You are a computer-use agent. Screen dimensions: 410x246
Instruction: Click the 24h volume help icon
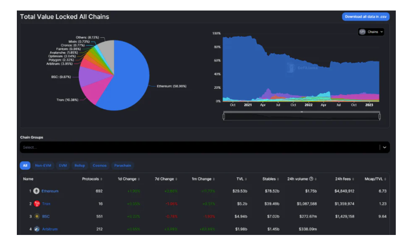pos(311,179)
